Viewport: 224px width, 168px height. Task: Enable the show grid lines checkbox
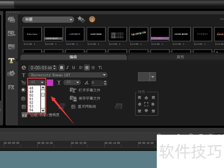coord(73,107)
